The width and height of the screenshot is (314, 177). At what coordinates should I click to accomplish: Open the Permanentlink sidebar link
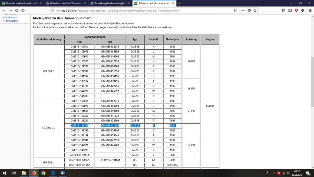11,21
